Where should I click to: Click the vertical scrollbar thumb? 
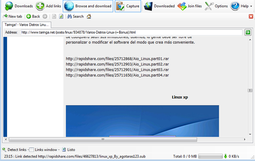pyautogui.click(x=250, y=90)
